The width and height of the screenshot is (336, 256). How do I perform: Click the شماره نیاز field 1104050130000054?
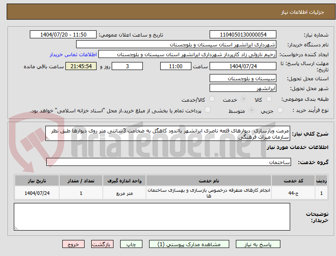pyautogui.click(x=243, y=35)
